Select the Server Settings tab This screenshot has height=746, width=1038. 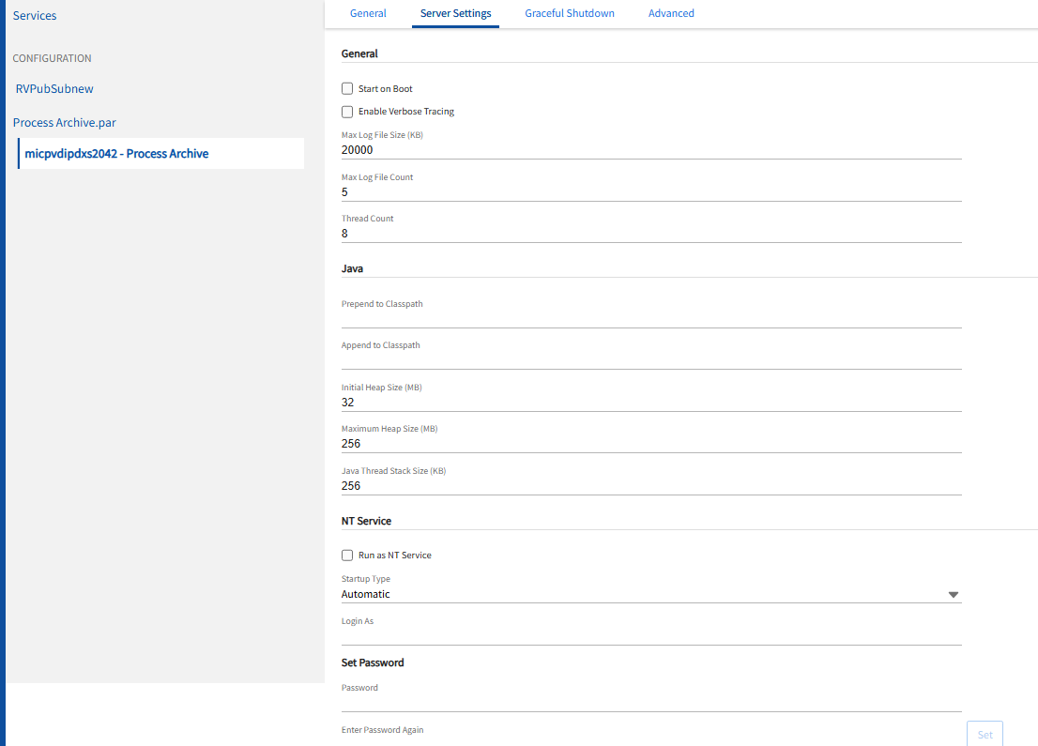[455, 13]
